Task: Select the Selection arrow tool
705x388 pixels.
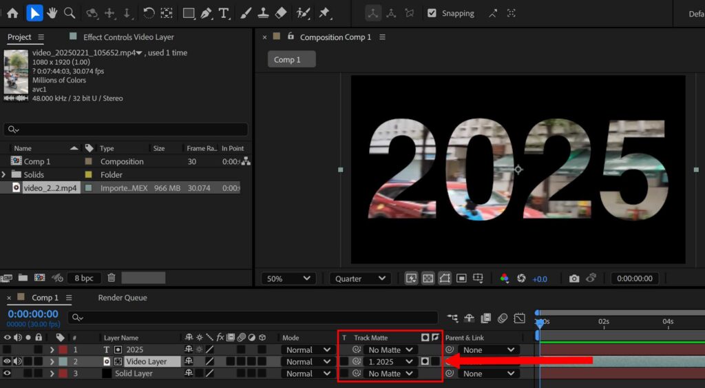Action: (34, 13)
